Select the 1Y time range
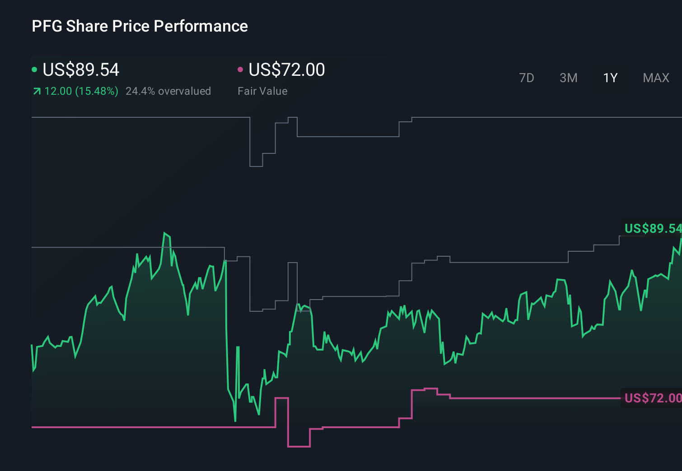This screenshot has width=682, height=471. (610, 78)
